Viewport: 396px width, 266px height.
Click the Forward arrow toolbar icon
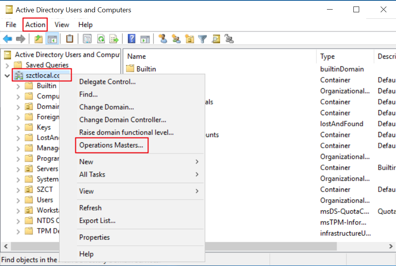click(21, 39)
